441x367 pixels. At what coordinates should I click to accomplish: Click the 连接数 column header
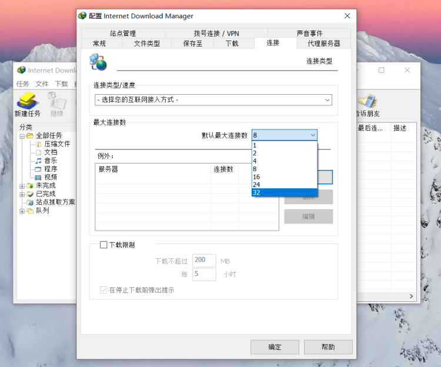pos(225,169)
